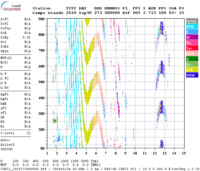This screenshot has height=171, width=200.
Task: Click the AXN value 713
Action: coord(152,13)
